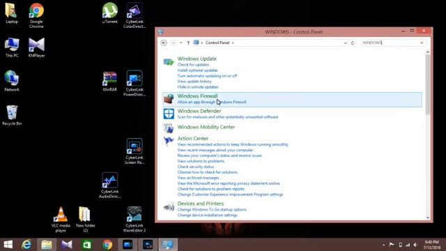The height and width of the screenshot is (251, 446).
Task: Open the Google Chrome desktop shortcut
Action: [36, 15]
